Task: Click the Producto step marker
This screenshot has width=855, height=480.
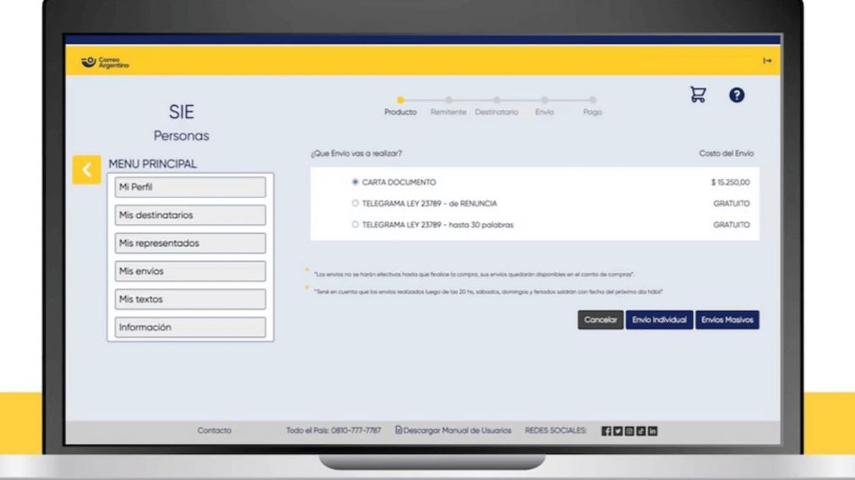Action: (x=401, y=101)
